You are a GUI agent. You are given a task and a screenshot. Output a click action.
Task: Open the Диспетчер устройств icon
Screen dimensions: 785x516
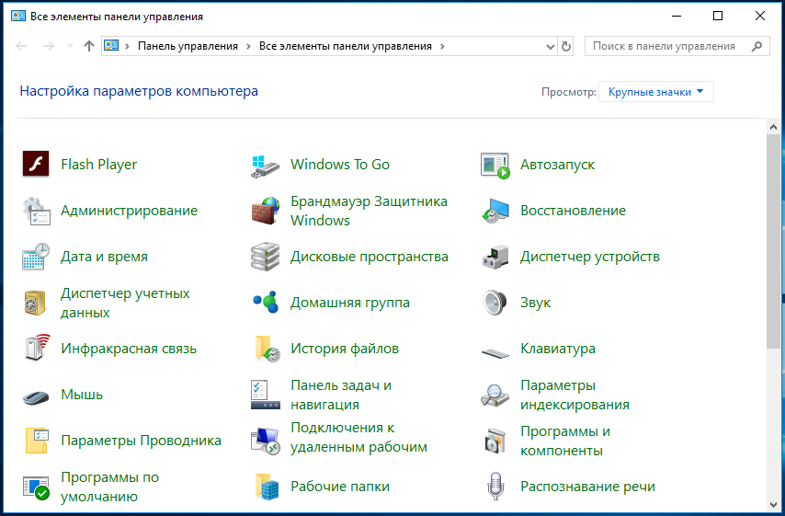point(495,257)
